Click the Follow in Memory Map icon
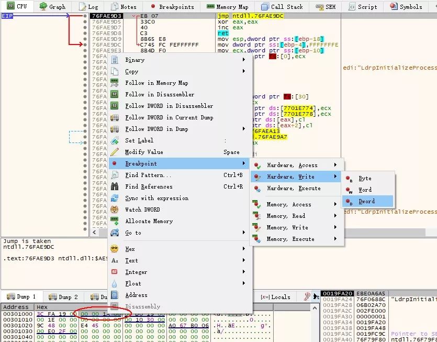Screen dimensions: 437x342 coord(115,83)
